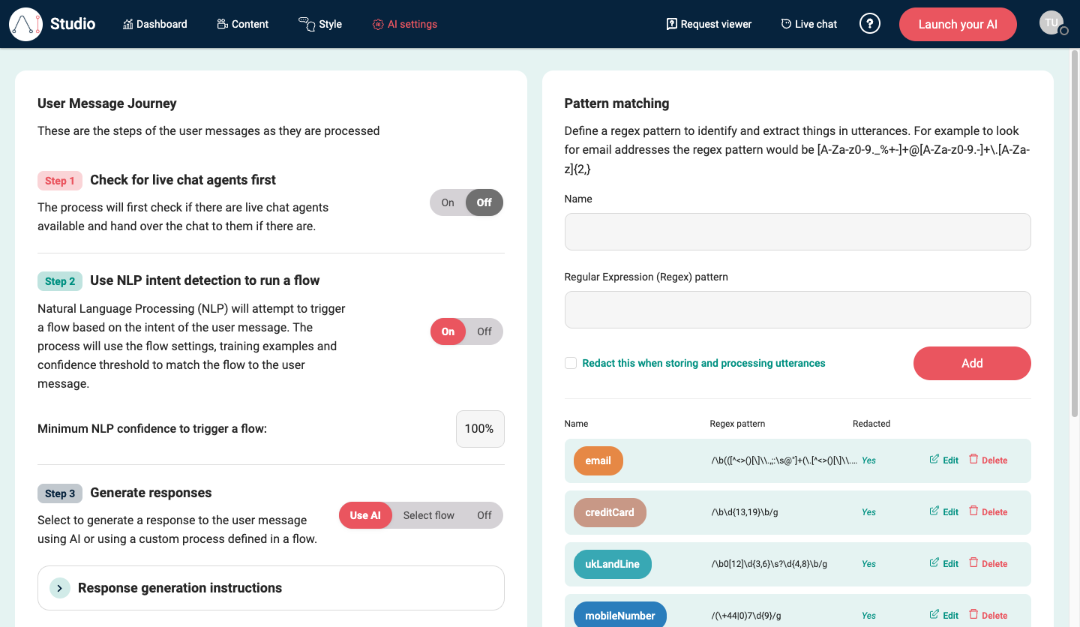
Task: Edit the ukLandLine pattern
Action: point(943,563)
